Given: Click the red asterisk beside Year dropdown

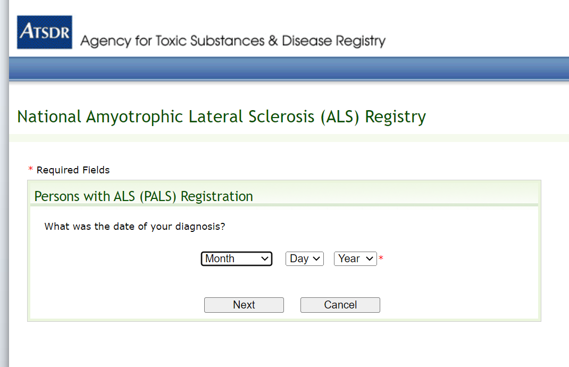Looking at the screenshot, I should click(381, 259).
